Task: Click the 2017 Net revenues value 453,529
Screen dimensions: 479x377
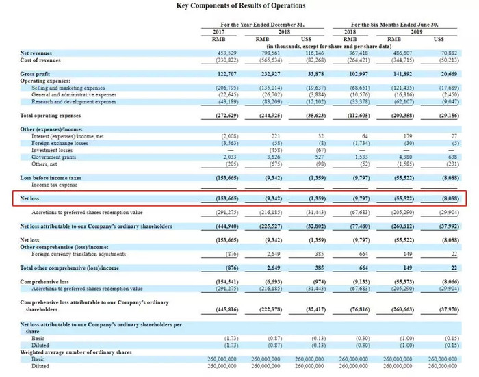Action: pyautogui.click(x=226, y=53)
